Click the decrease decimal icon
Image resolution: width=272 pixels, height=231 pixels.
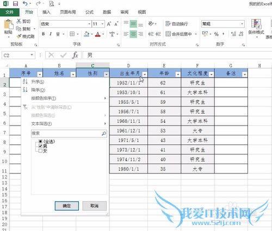241,34
